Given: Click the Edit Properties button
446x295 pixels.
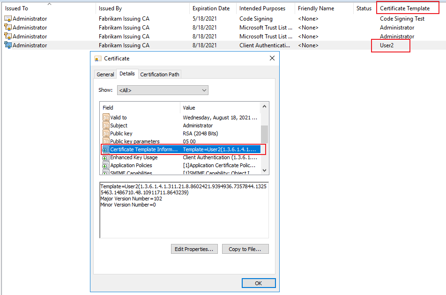Looking at the screenshot, I should [x=194, y=249].
